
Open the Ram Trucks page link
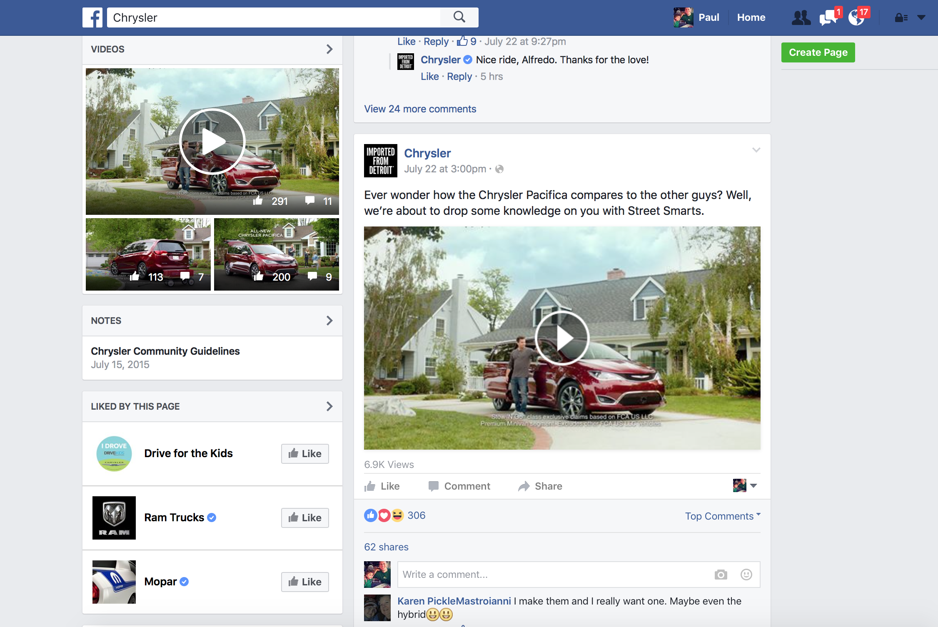click(x=174, y=518)
